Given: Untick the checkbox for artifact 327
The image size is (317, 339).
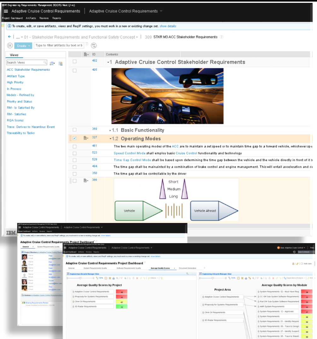Looking at the screenshot, I should [75, 138].
